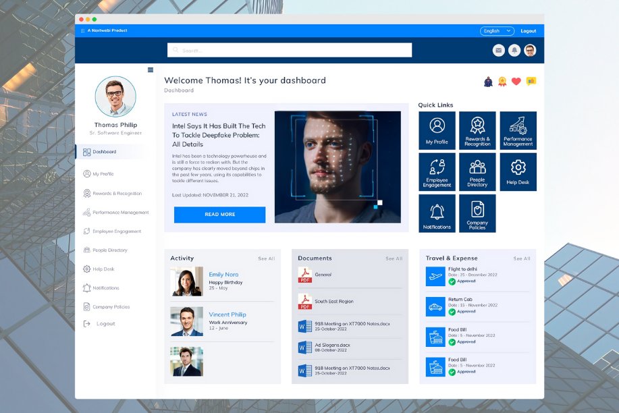Expand the English language dropdown
Viewport: 619px width, 413px height.
[x=497, y=31]
